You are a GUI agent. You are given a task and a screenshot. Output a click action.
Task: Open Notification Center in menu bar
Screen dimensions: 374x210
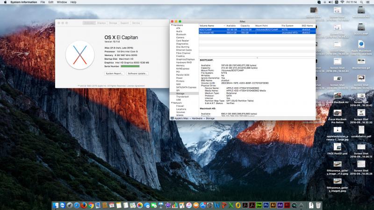pyautogui.click(x=368, y=2)
